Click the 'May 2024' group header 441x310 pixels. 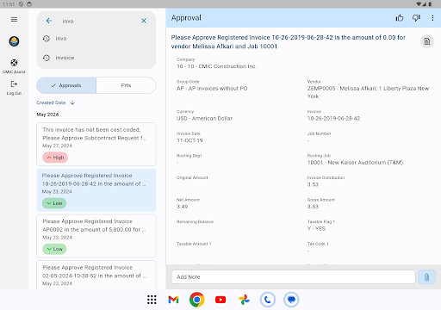(x=47, y=115)
